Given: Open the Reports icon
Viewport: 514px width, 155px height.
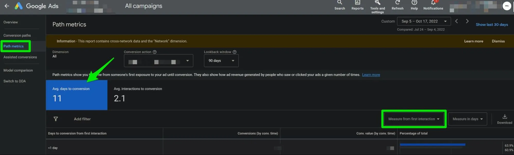Looking at the screenshot, I should [357, 2].
